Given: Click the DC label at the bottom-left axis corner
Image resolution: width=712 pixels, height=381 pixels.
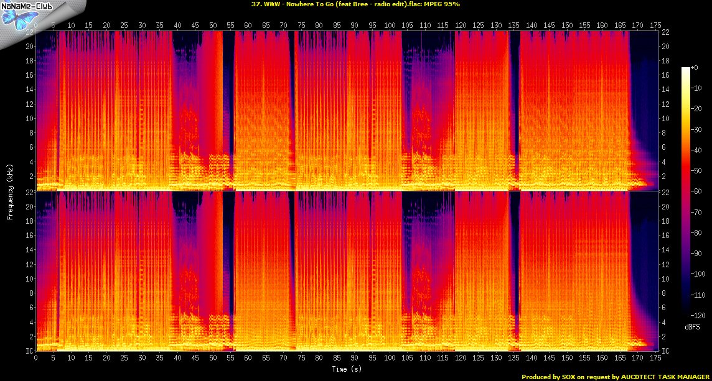Looking at the screenshot, I should 29,351.
